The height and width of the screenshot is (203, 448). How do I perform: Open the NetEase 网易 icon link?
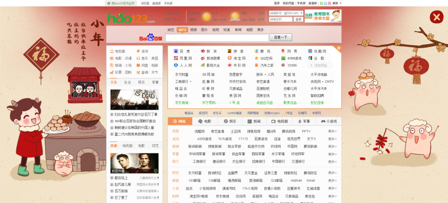(283, 51)
